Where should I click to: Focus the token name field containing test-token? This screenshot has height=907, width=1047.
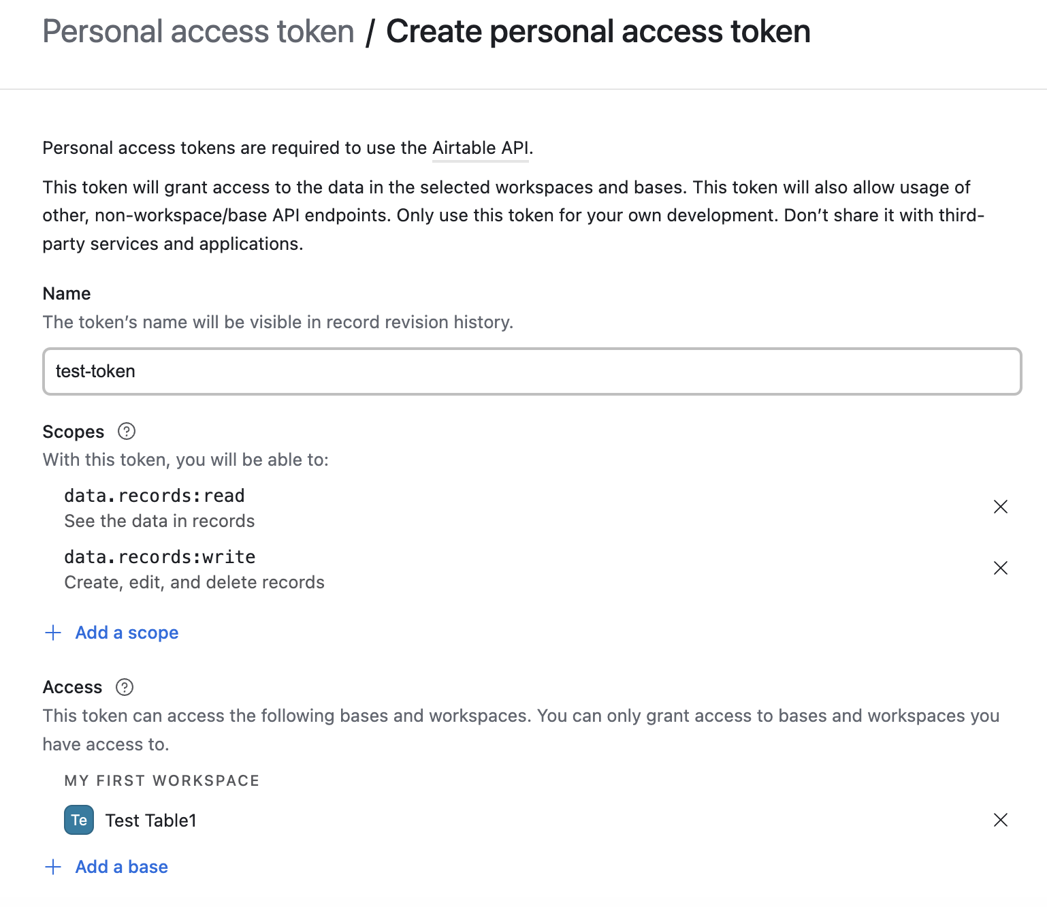[532, 371]
